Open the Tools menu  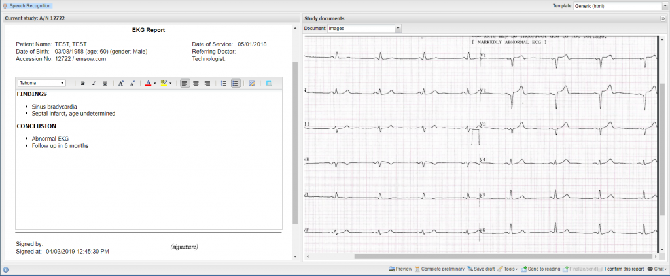[507, 269]
